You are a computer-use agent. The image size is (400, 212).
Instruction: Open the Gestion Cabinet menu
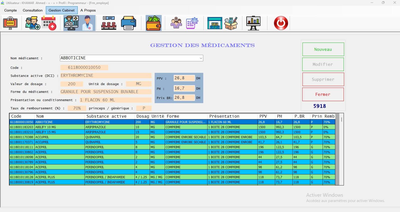pyautogui.click(x=62, y=10)
